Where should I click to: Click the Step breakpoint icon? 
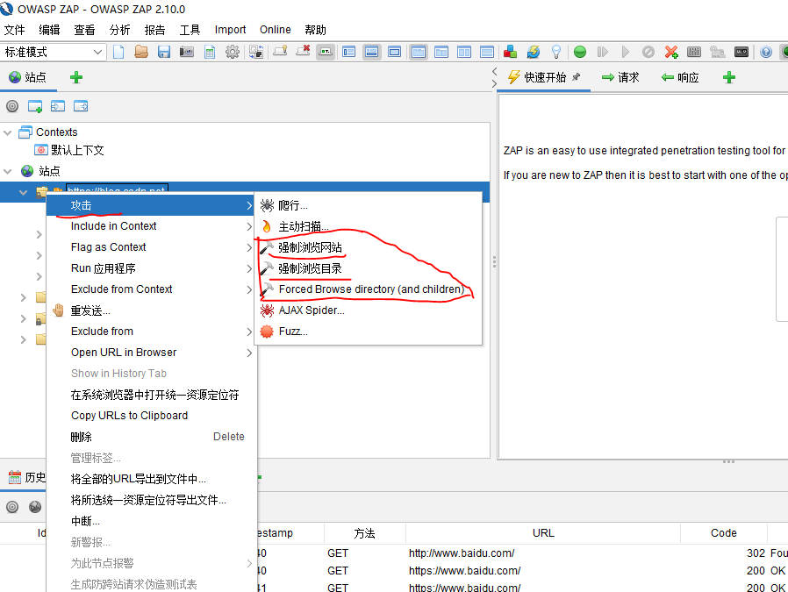click(x=603, y=52)
